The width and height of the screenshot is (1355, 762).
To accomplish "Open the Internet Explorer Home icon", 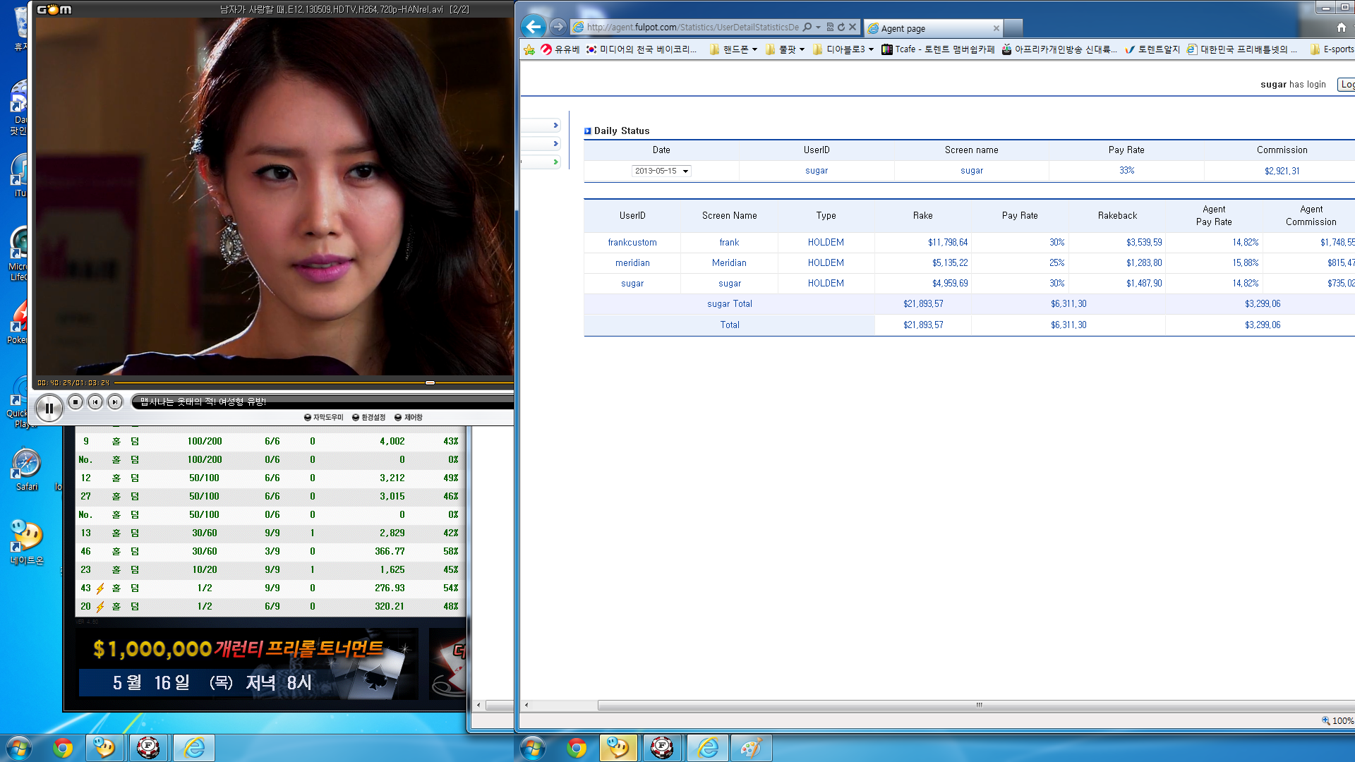I will [x=1342, y=27].
